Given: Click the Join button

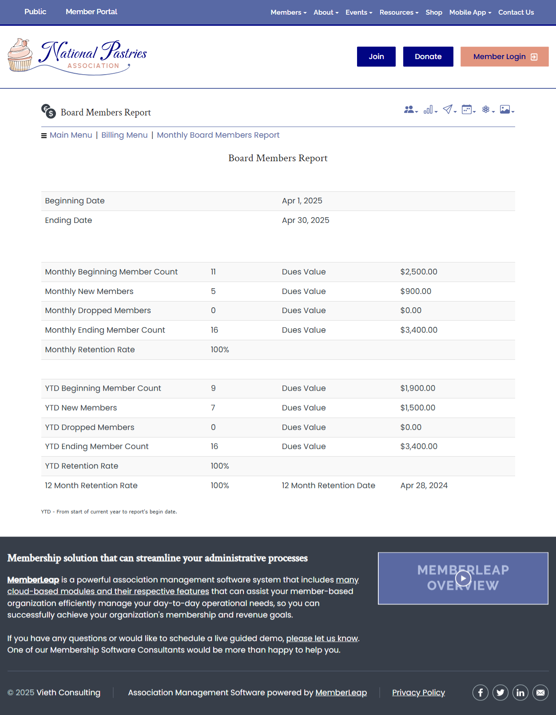Looking at the screenshot, I should [376, 56].
